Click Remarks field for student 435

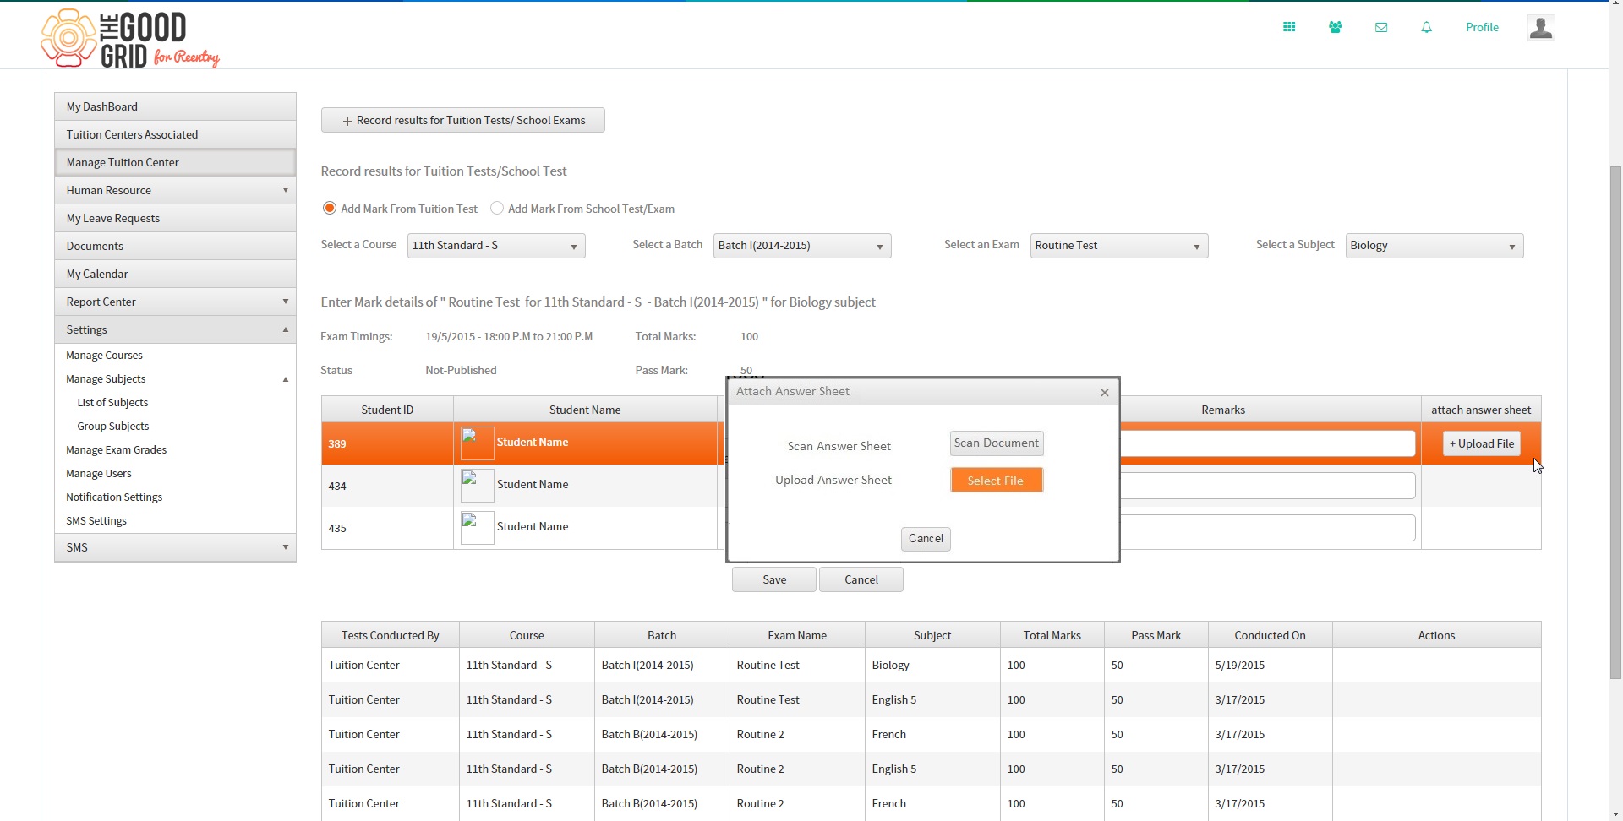1268,528
